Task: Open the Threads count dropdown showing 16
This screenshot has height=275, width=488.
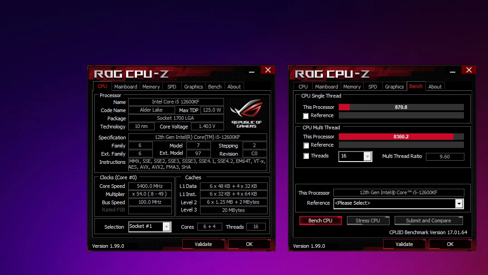Action: click(x=367, y=157)
